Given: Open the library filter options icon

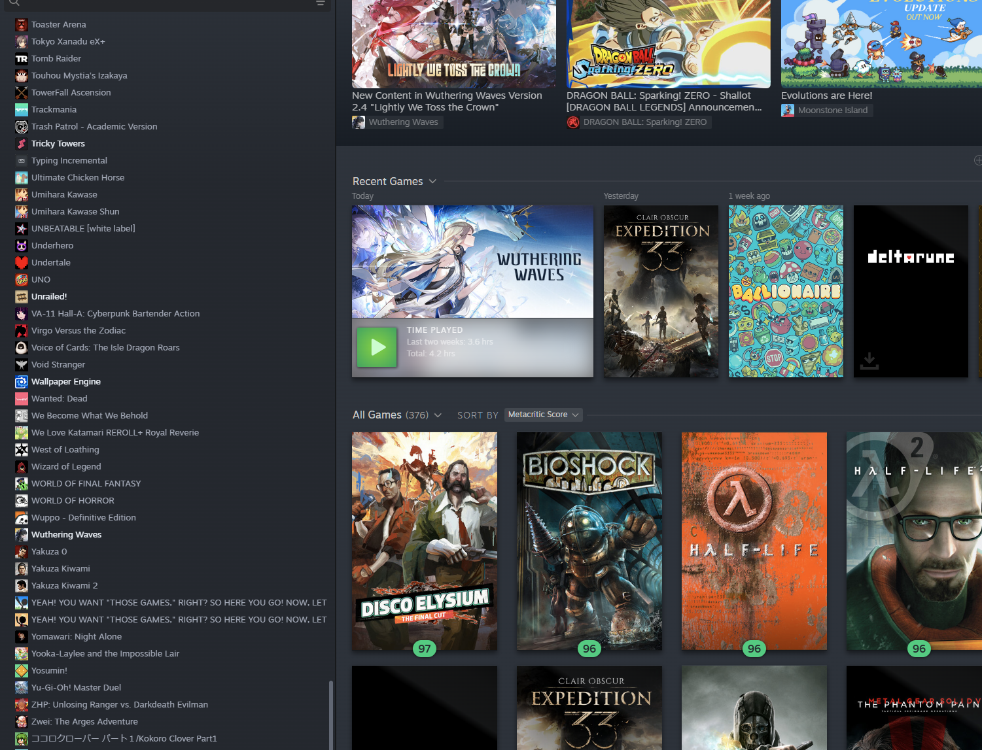Looking at the screenshot, I should (x=321, y=3).
